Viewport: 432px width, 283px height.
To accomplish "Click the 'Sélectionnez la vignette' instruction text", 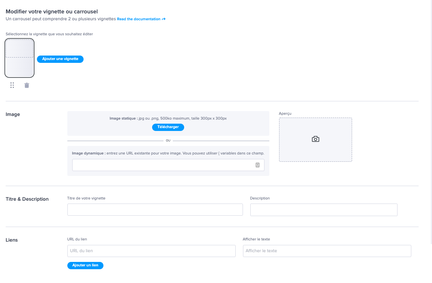I will tap(49, 34).
